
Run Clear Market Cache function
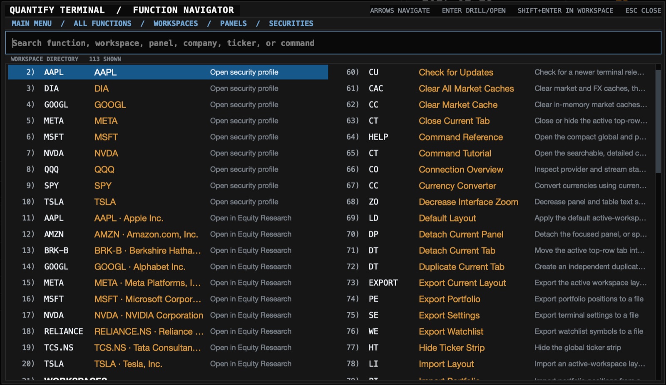click(x=493, y=104)
